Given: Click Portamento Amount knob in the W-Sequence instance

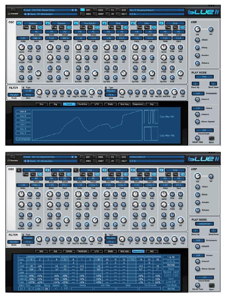Looking at the screenshot, I should (197, 246).
